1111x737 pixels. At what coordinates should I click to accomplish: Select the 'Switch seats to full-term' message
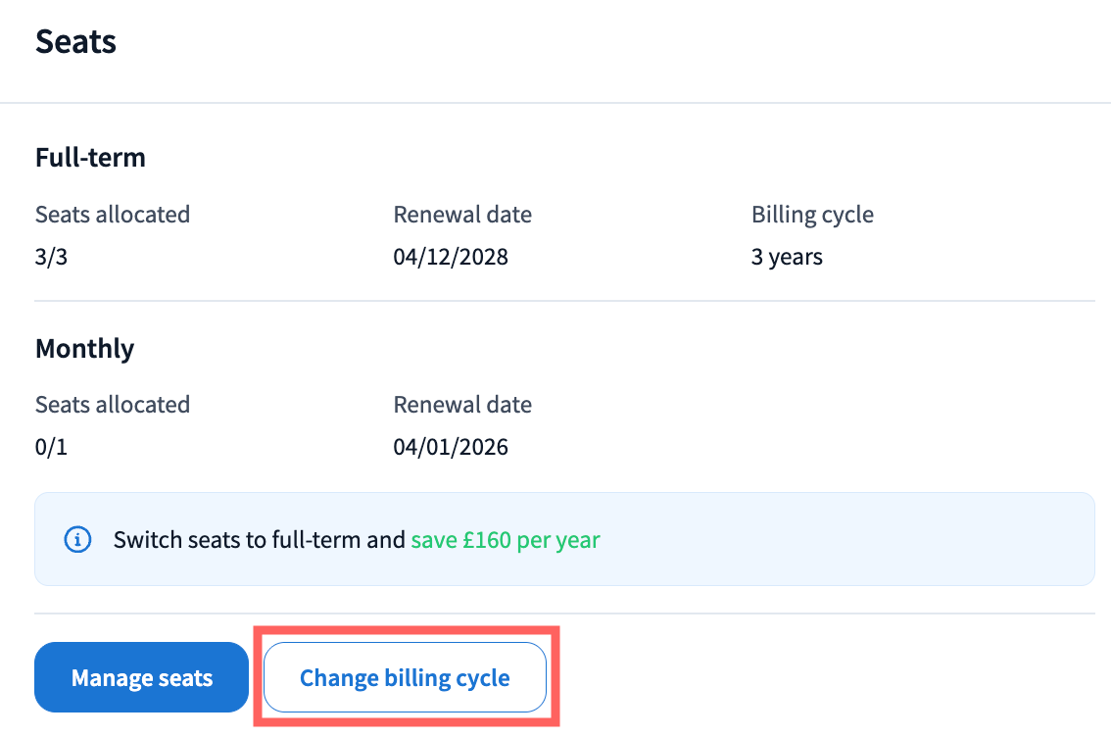coord(259,540)
